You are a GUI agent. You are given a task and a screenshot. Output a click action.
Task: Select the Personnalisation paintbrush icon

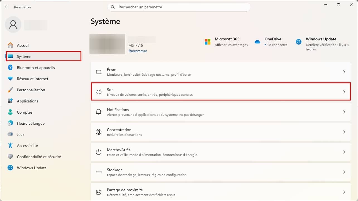pos(10,90)
